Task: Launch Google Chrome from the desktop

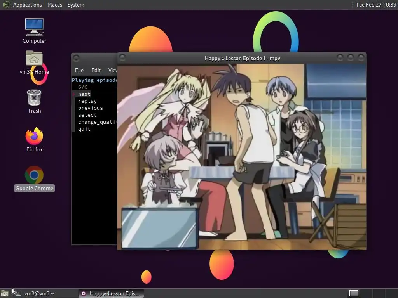Action: [x=34, y=178]
